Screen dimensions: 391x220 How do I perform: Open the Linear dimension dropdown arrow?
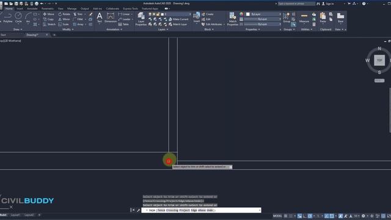click(x=132, y=14)
